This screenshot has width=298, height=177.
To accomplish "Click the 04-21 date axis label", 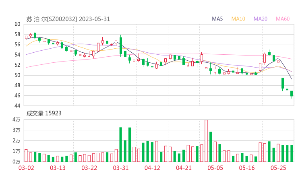I will click(x=184, y=168).
